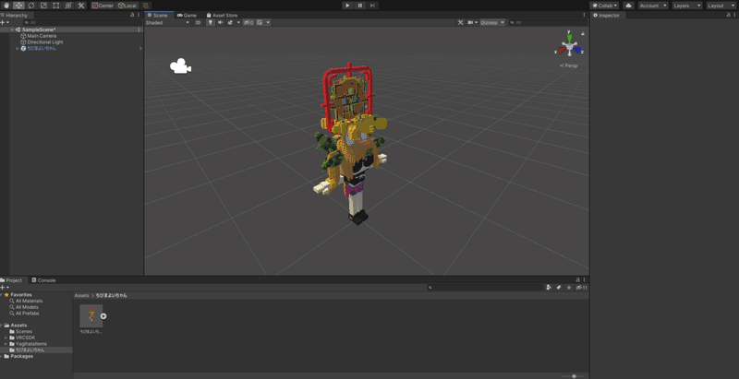
Task: Click the Project add asset plus button
Action: point(5,288)
